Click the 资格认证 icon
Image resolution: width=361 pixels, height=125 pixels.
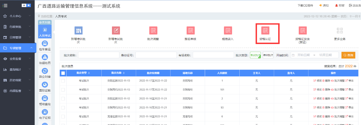[266, 30]
